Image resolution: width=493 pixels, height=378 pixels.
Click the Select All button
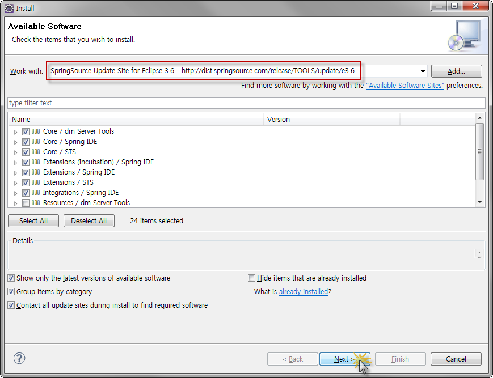33,220
